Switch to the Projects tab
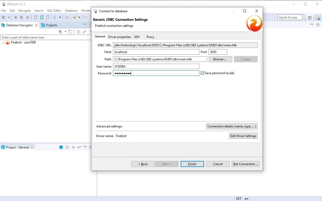The width and height of the screenshot is (322, 201). coord(49,25)
